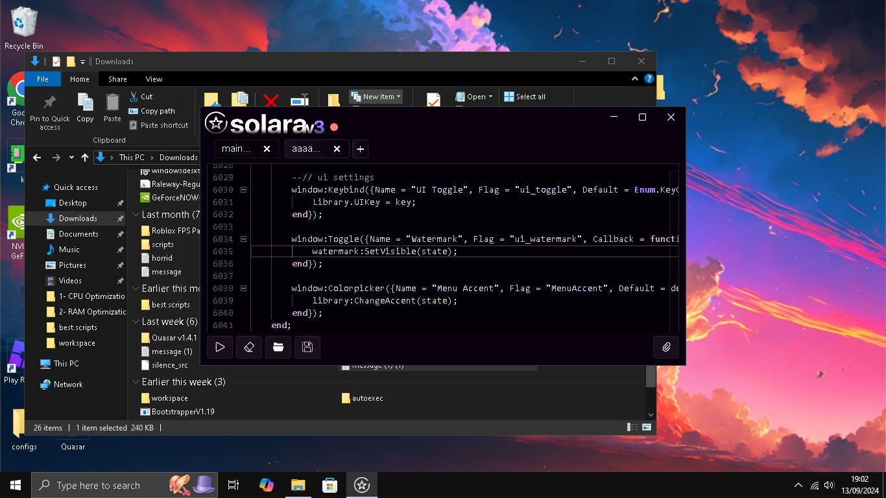Open Videos in the navigation pane
The image size is (886, 498).
click(x=70, y=281)
